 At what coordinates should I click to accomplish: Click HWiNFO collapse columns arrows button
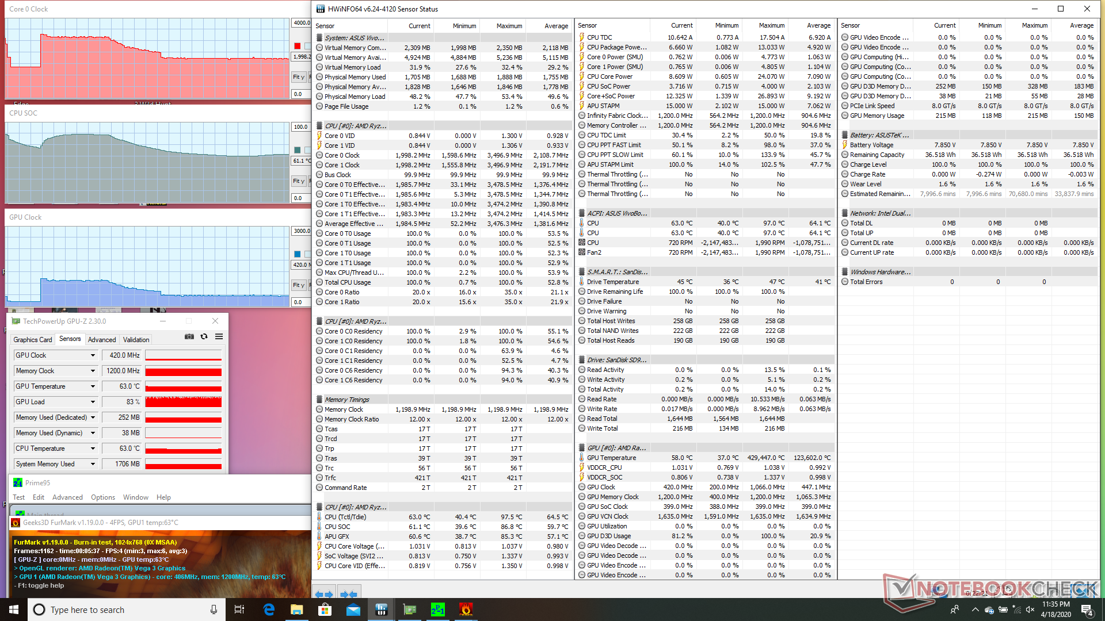pos(348,594)
